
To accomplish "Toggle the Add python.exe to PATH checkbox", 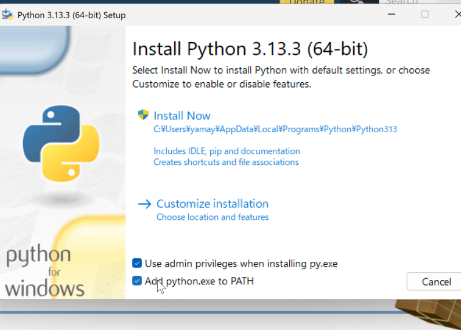I will (x=137, y=281).
